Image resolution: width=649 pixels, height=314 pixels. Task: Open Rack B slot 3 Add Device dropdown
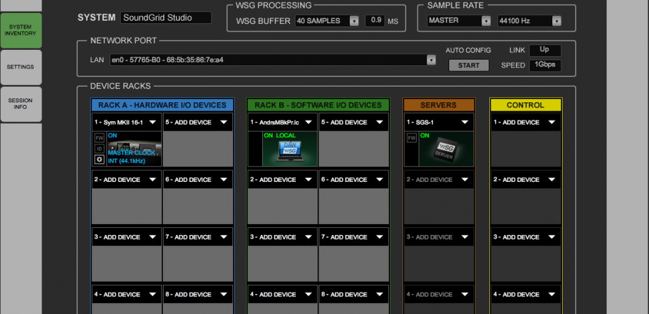pyautogui.click(x=283, y=237)
